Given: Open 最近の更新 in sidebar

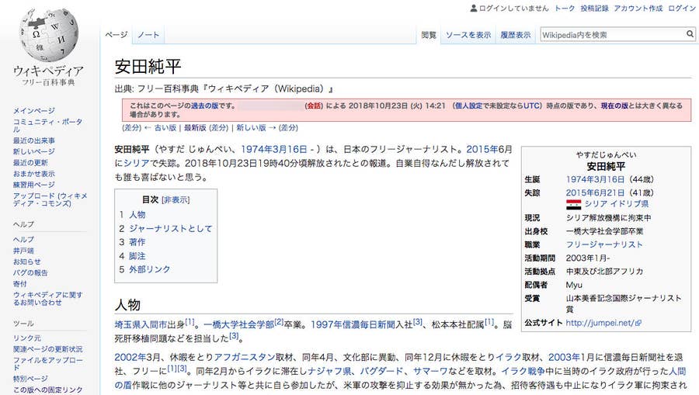Looking at the screenshot, I should 30,162.
